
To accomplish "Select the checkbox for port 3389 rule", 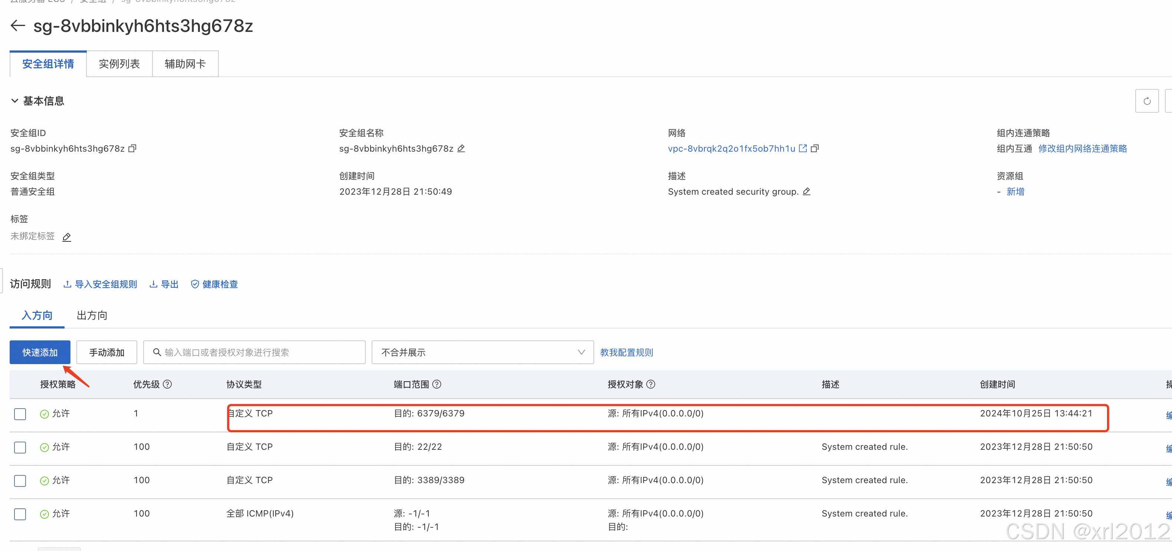I will coord(20,481).
